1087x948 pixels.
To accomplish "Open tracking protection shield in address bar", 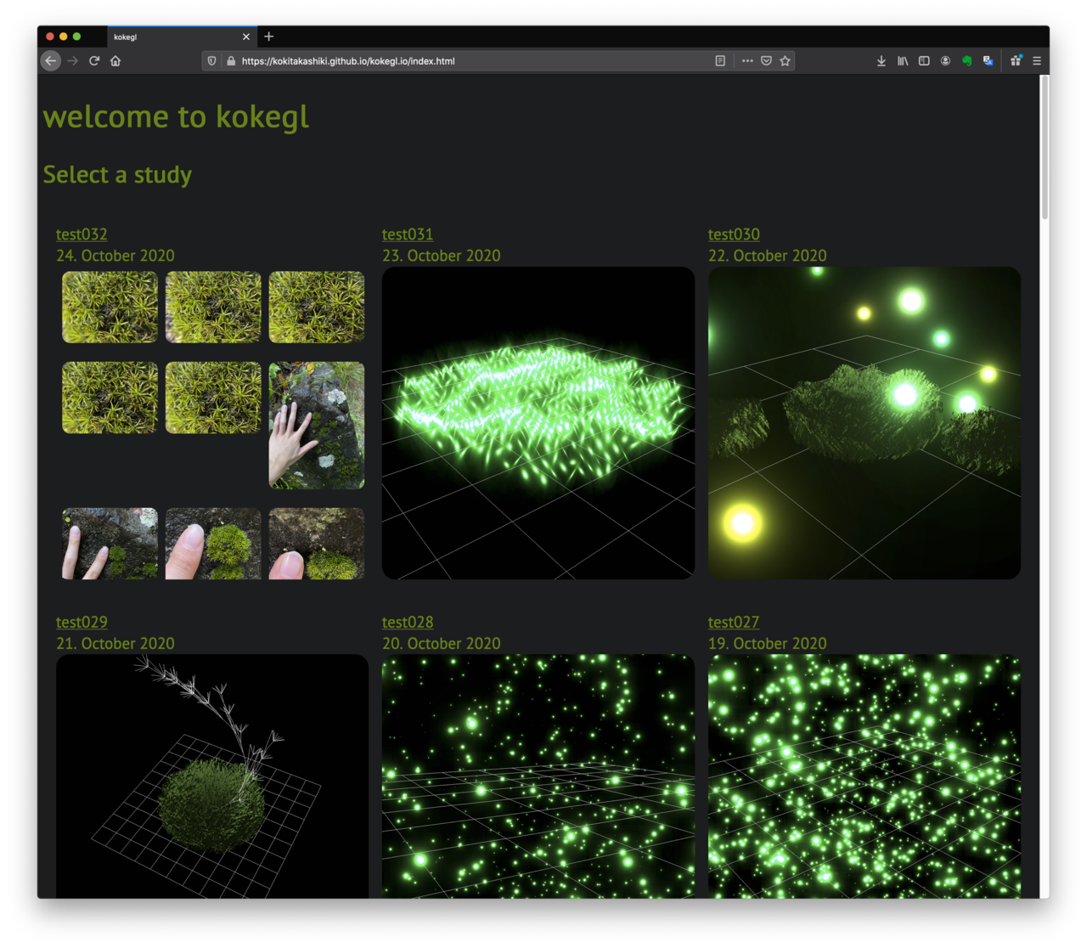I will click(212, 61).
